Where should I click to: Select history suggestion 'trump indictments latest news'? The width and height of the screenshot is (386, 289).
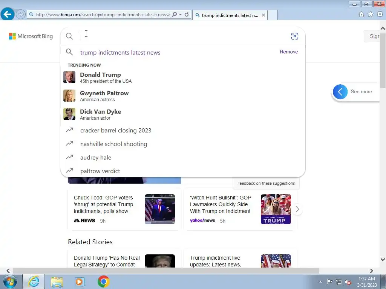(120, 52)
